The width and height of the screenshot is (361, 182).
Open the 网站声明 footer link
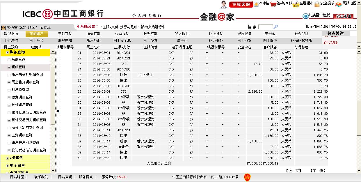click(x=65, y=177)
